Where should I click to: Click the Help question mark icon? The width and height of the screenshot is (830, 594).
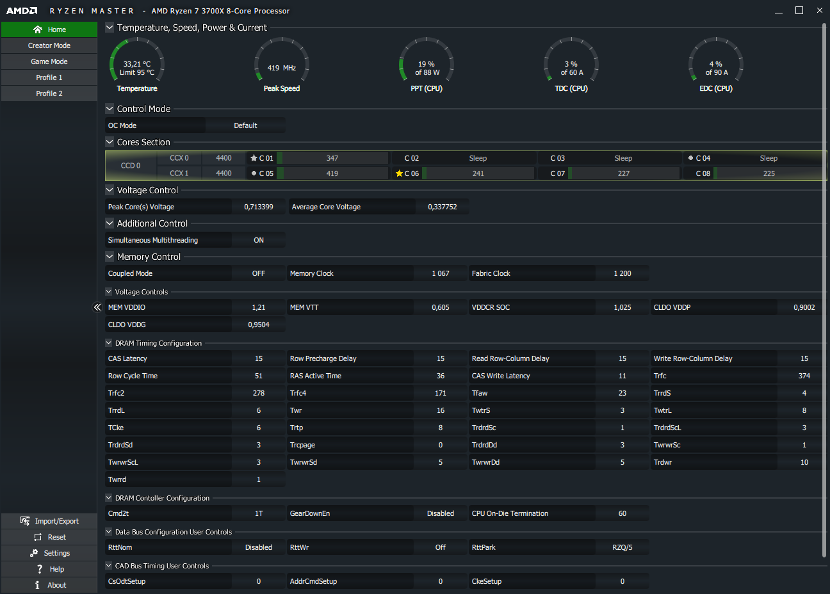(40, 569)
